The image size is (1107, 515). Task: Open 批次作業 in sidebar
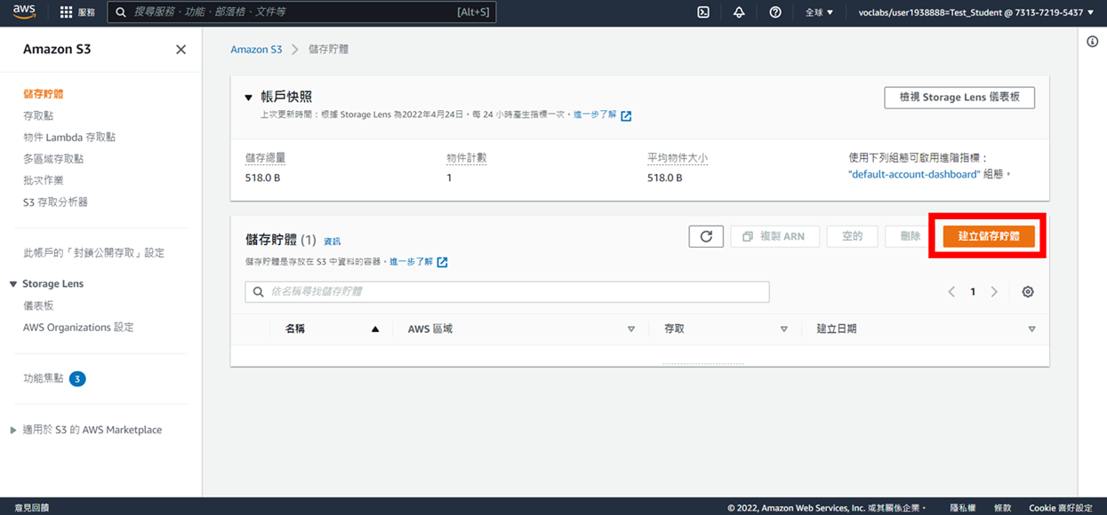coord(44,180)
